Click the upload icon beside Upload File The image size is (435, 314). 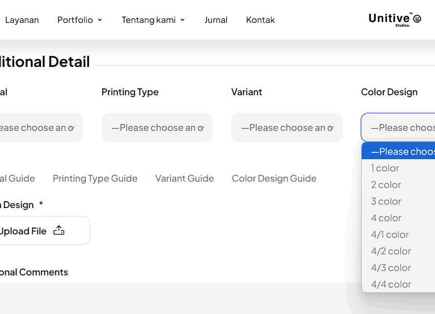(x=59, y=230)
